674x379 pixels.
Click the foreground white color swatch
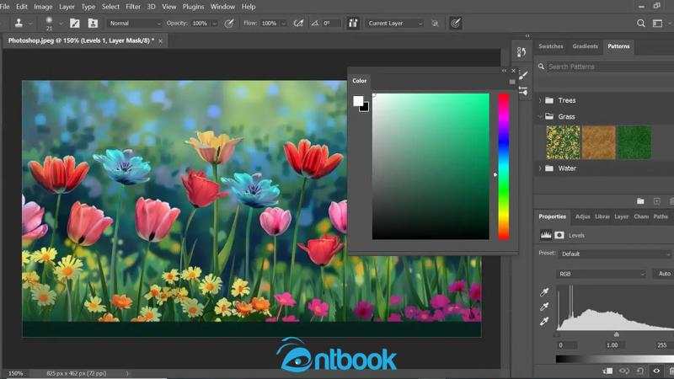pyautogui.click(x=357, y=100)
